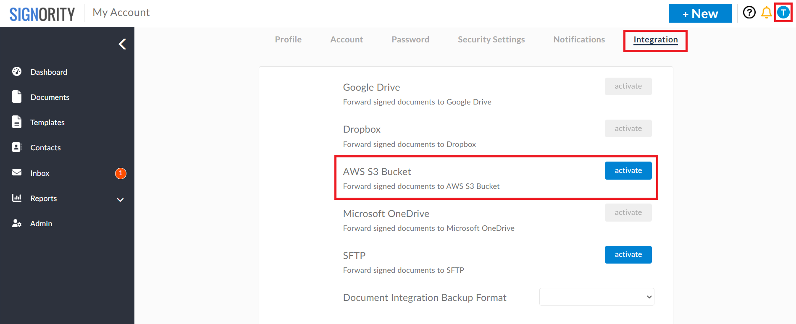This screenshot has width=796, height=324.
Task: Expand the Reports submenu arrow
Action: (x=120, y=199)
